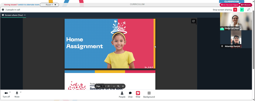The image size is (255, 101).
Task: Click the magnifier zoom reset icon
Action: 118,86
